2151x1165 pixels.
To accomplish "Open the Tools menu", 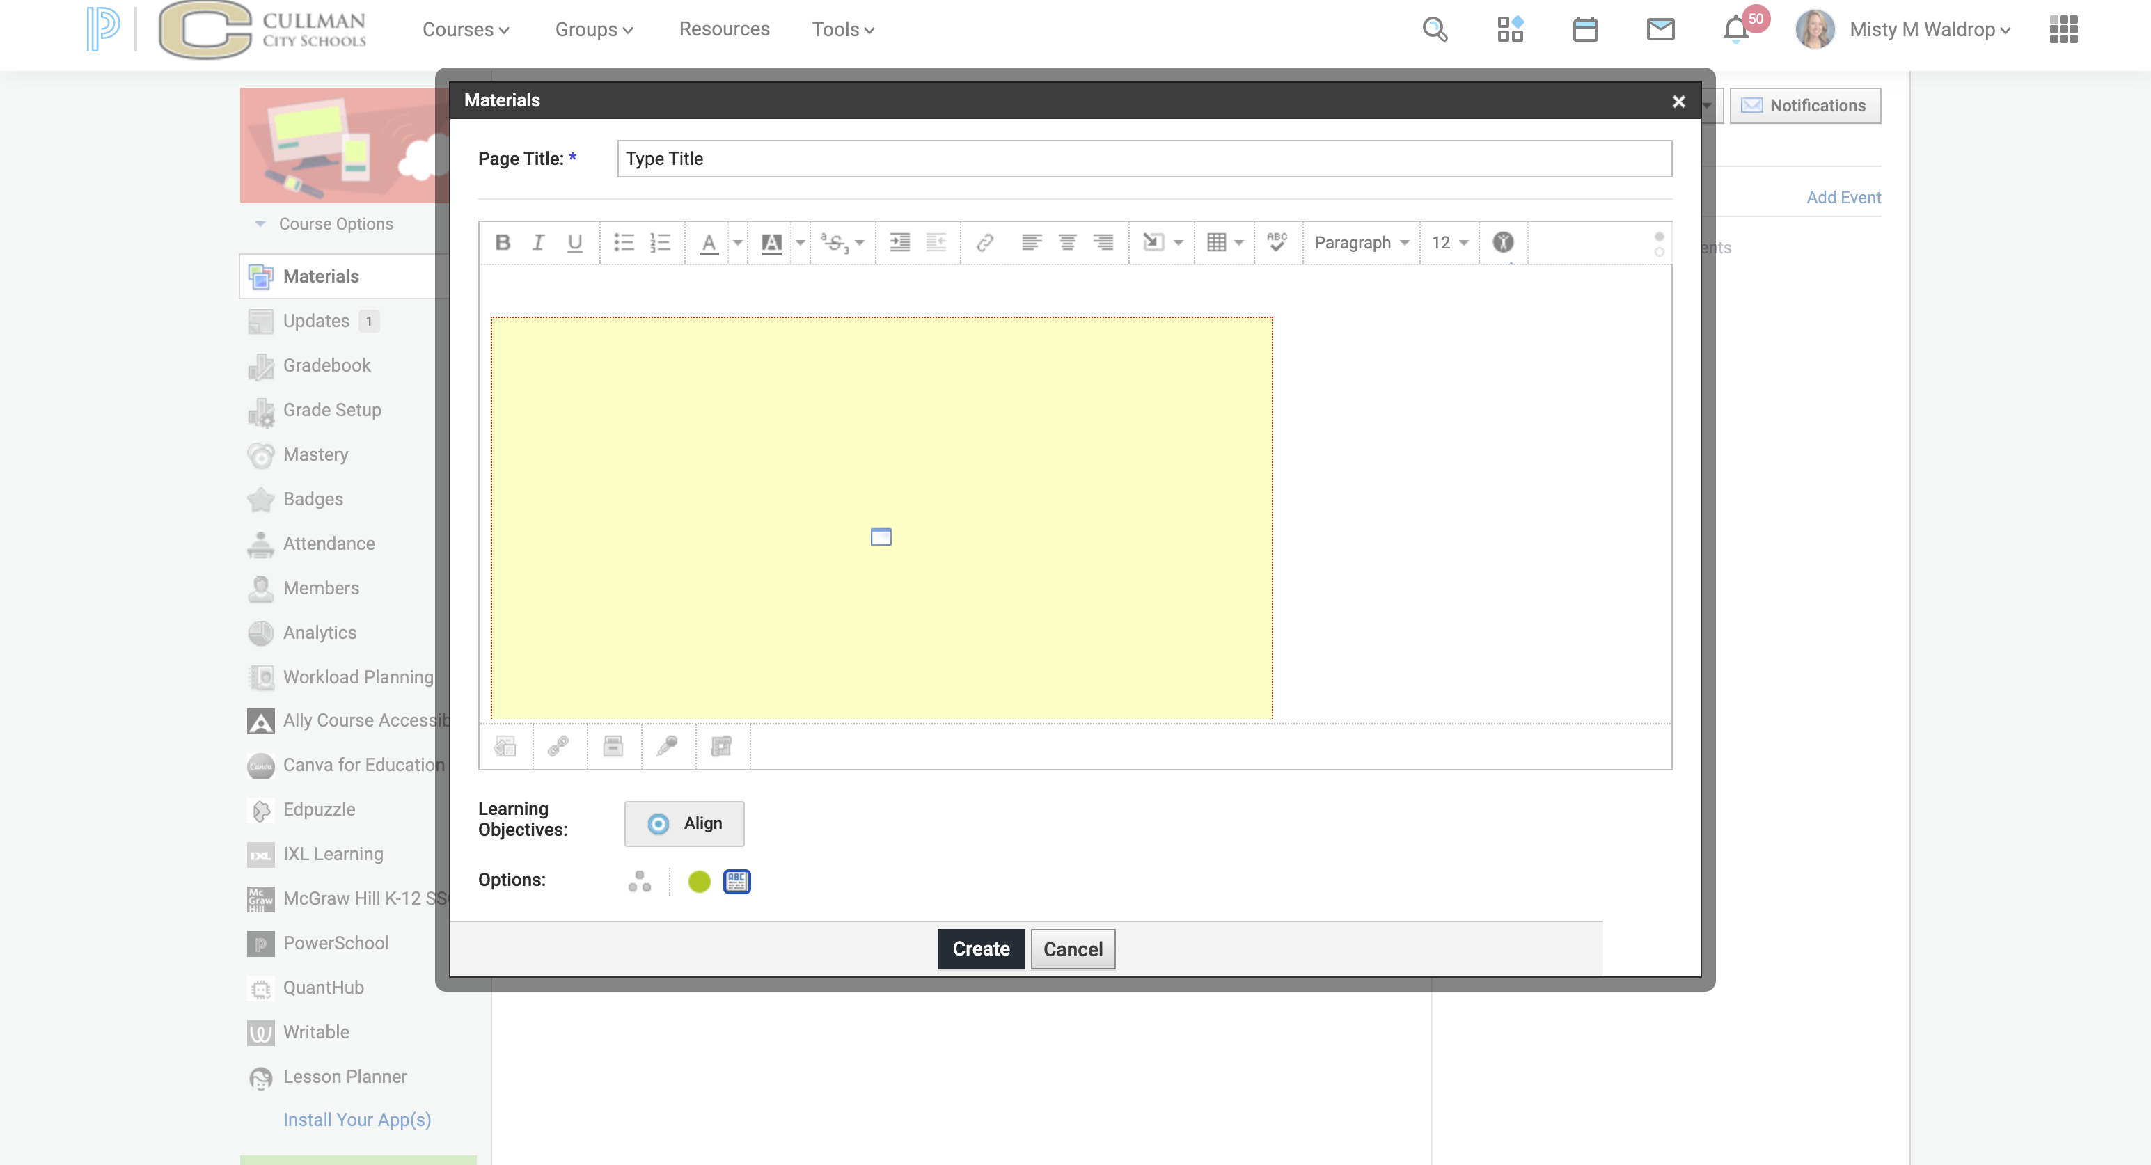I will tap(844, 29).
